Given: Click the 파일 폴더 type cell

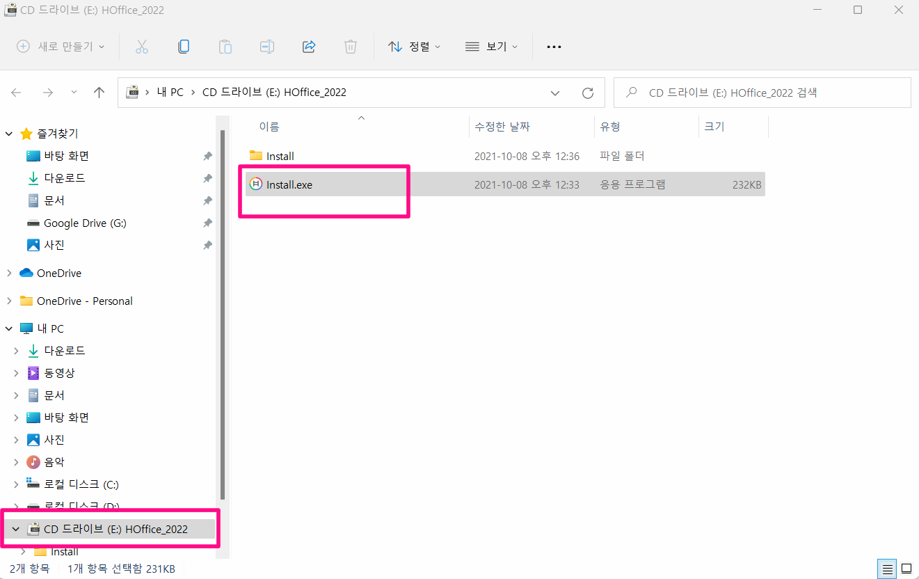Looking at the screenshot, I should click(x=622, y=157).
